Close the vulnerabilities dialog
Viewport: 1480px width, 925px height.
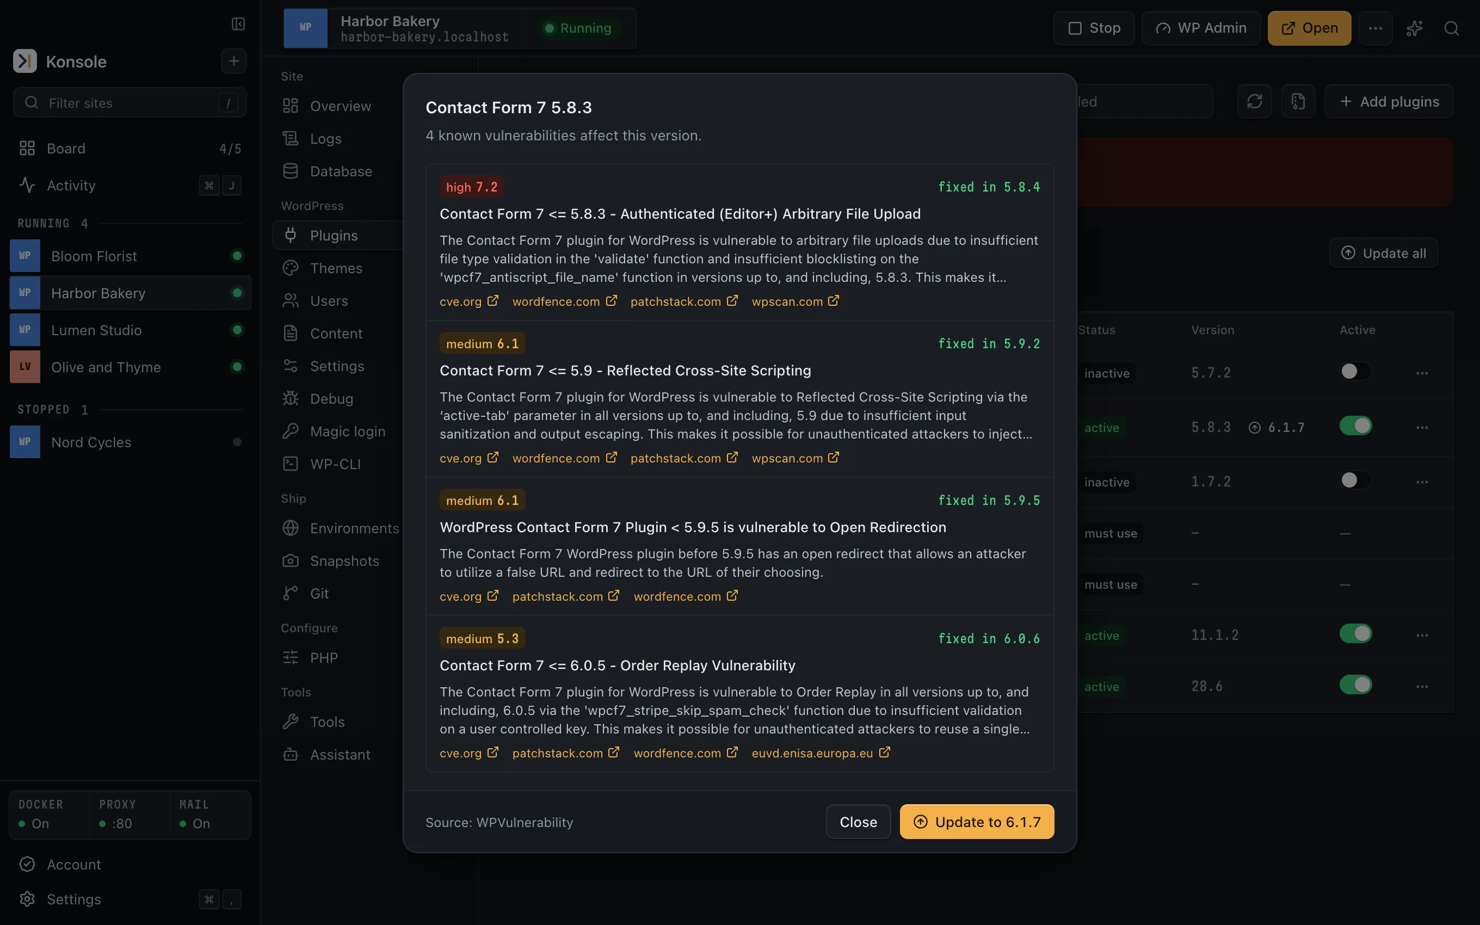[858, 822]
